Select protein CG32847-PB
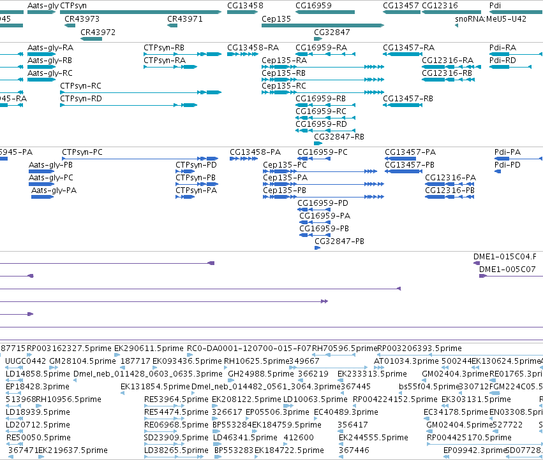The width and height of the screenshot is (543, 460). (x=317, y=248)
